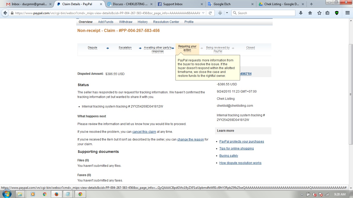This screenshot has height=198, width=353.
Task: Show bookmarks list icon in toolbar
Action: pos(327,13)
